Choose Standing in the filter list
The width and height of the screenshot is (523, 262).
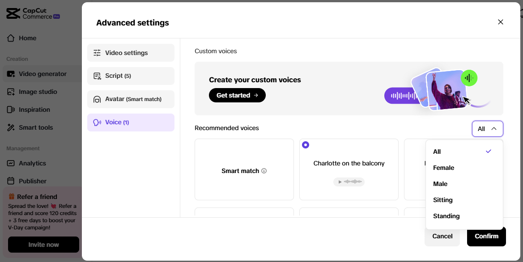(464, 216)
